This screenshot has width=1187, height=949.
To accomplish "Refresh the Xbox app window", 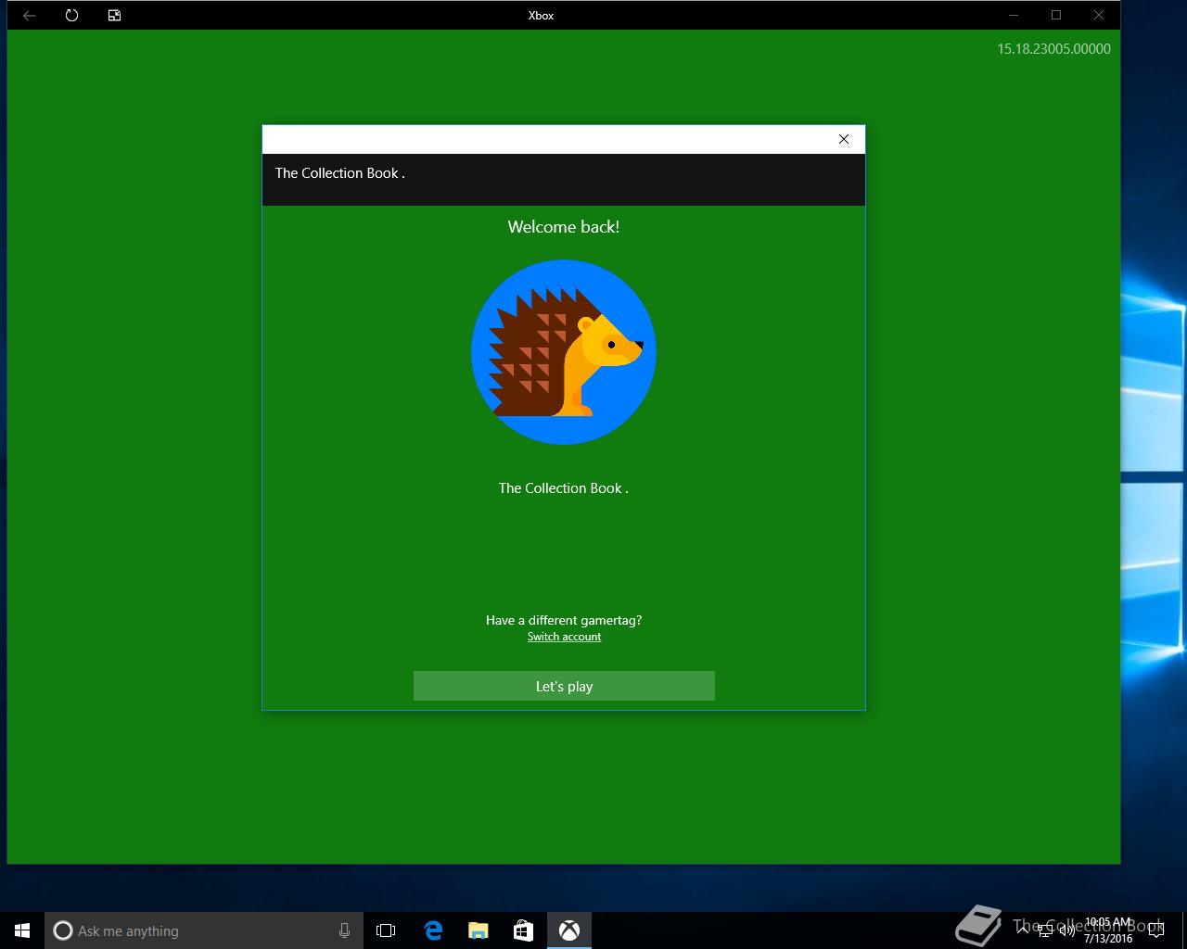I will [x=71, y=15].
